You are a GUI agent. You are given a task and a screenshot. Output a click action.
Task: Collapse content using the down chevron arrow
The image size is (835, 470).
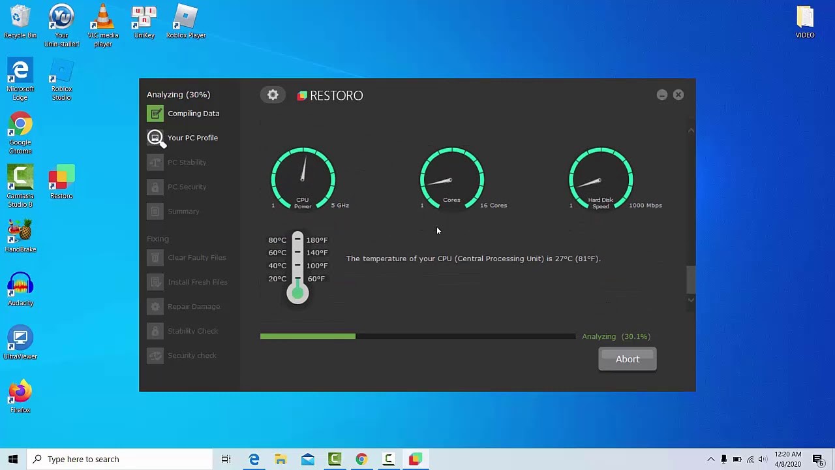click(x=691, y=300)
